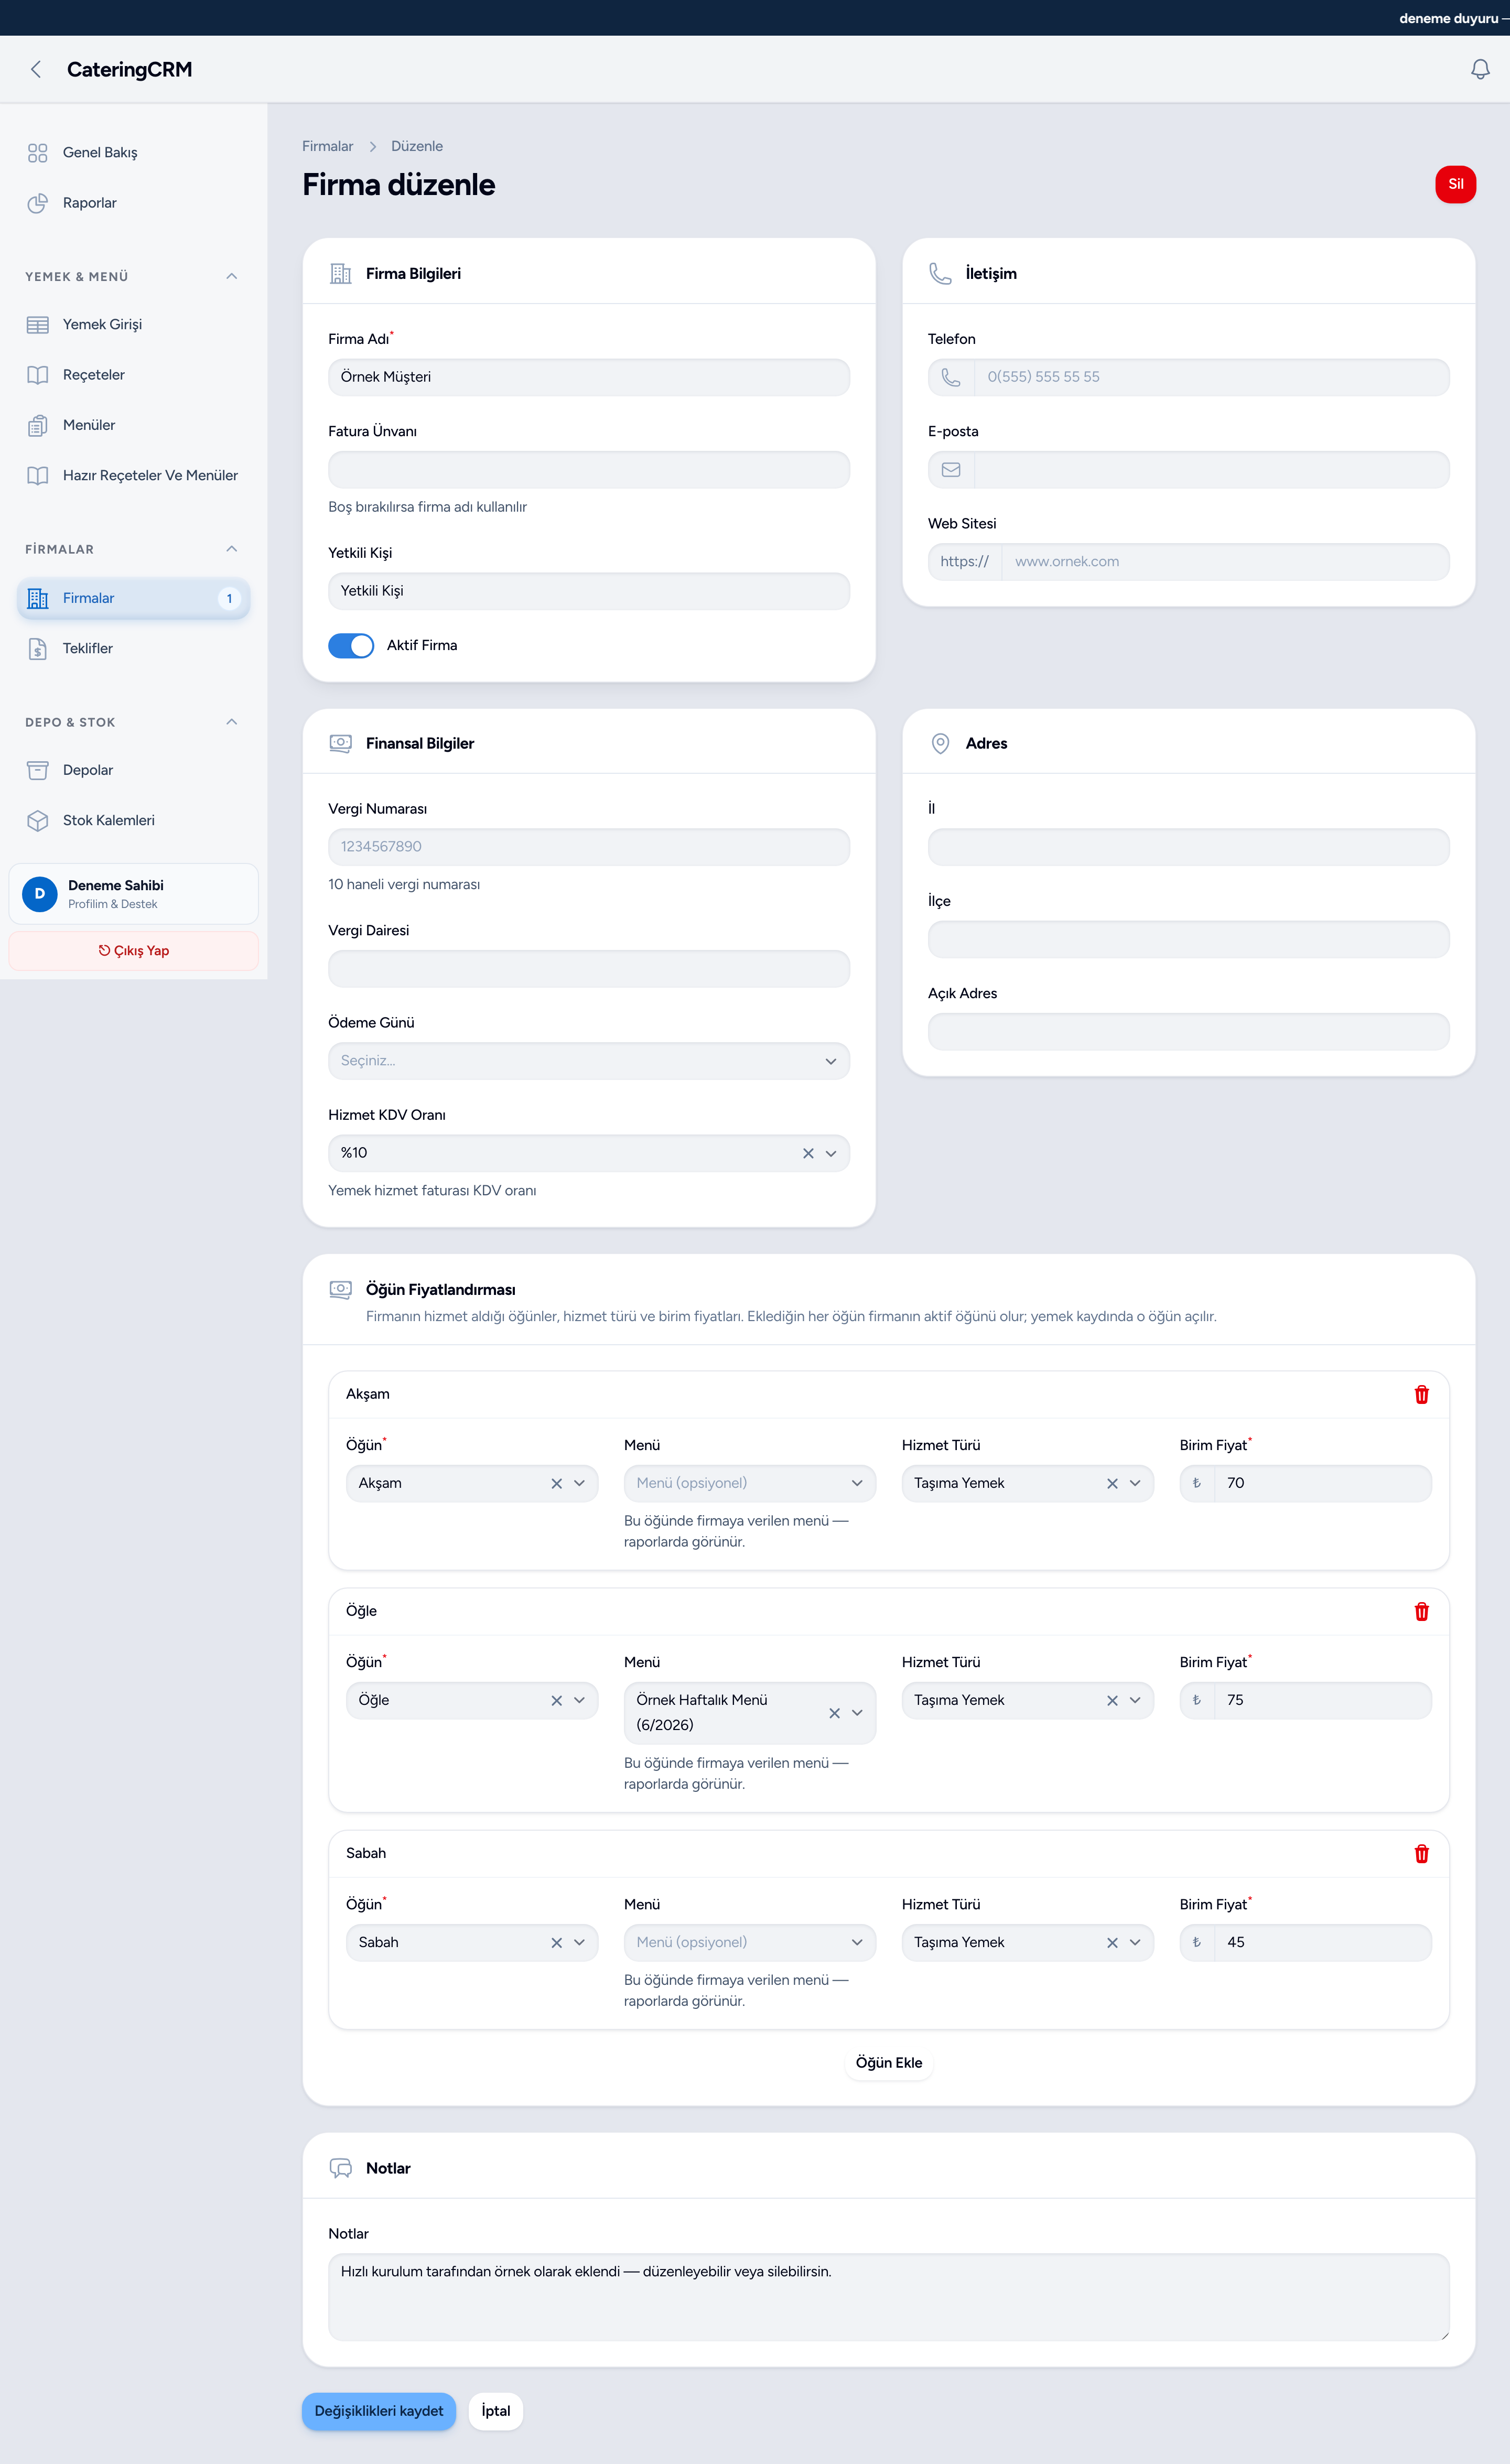Clear the Sabah Öğün selection
Image resolution: width=1510 pixels, height=2464 pixels.
click(x=557, y=1942)
